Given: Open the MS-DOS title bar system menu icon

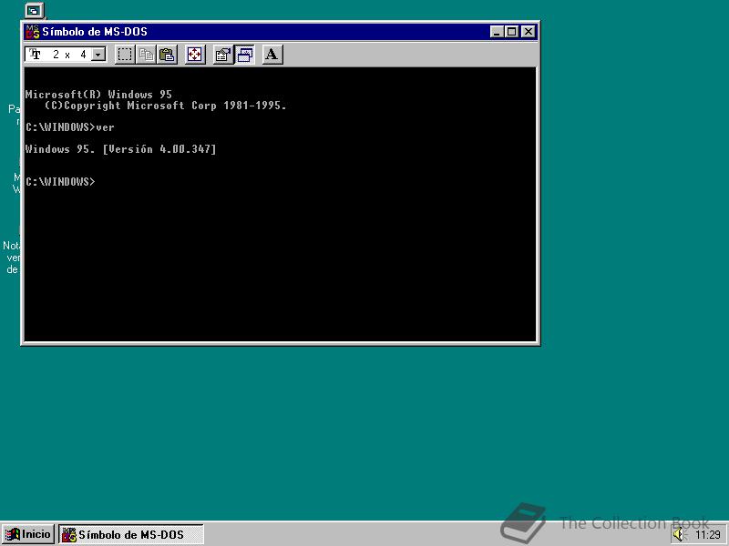Looking at the screenshot, I should (33, 32).
